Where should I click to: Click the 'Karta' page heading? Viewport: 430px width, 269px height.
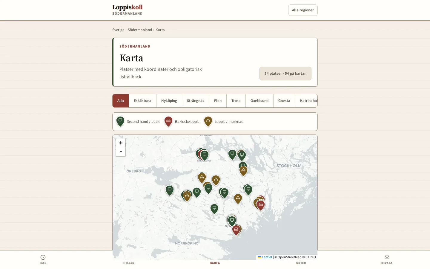tap(131, 58)
